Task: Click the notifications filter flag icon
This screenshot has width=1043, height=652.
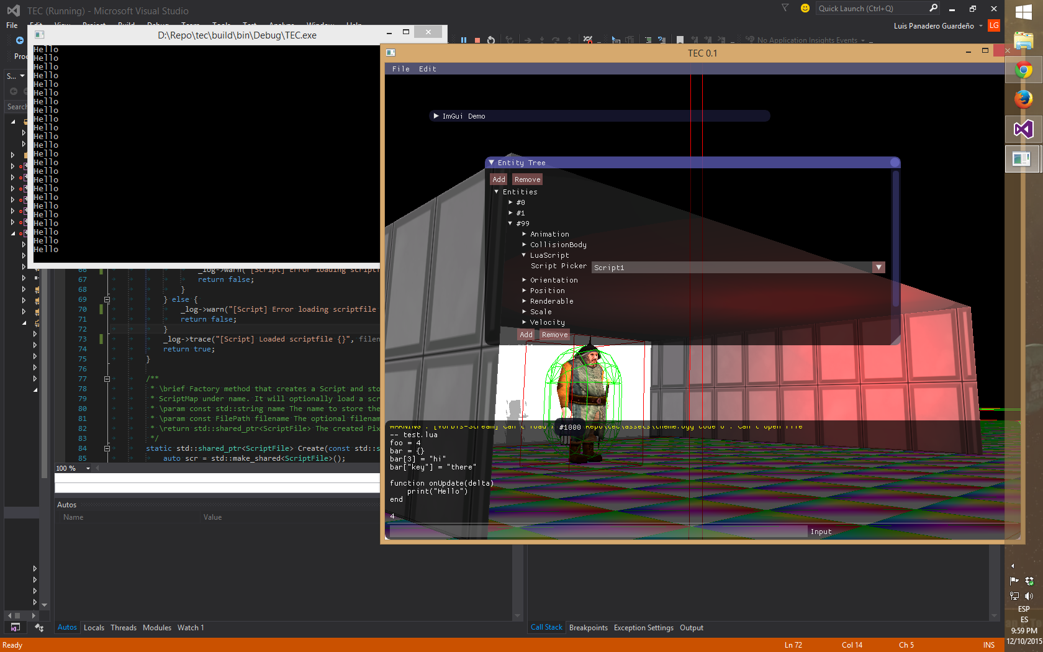Action: coord(785,8)
